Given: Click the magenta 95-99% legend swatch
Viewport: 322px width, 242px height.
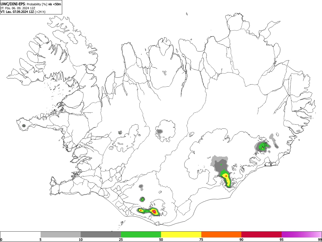Looking at the screenshot, I should pyautogui.click(x=302, y=235).
